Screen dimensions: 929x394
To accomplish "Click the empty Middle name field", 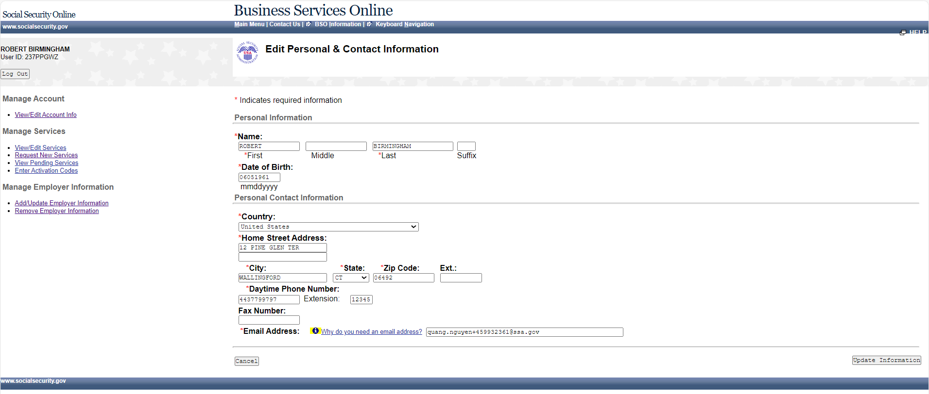I will pyautogui.click(x=336, y=146).
